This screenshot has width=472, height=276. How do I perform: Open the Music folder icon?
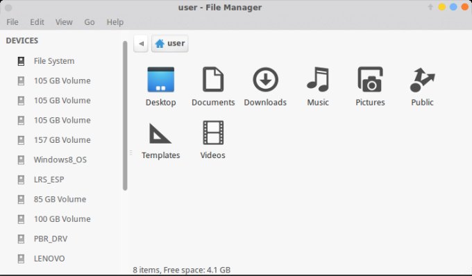(318, 79)
